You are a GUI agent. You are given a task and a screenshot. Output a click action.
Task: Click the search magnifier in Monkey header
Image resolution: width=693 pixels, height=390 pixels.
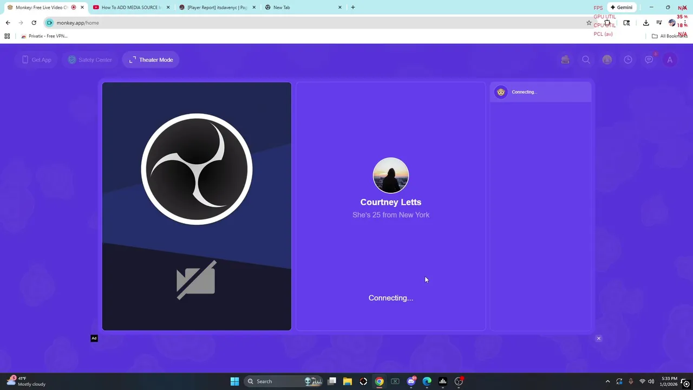[x=586, y=60]
